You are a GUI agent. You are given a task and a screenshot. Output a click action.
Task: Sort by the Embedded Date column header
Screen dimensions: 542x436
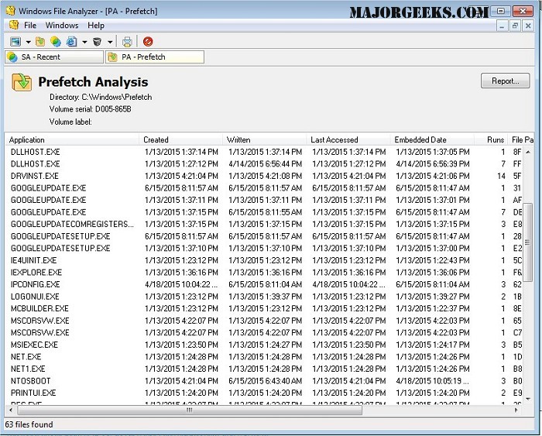[x=432, y=139]
